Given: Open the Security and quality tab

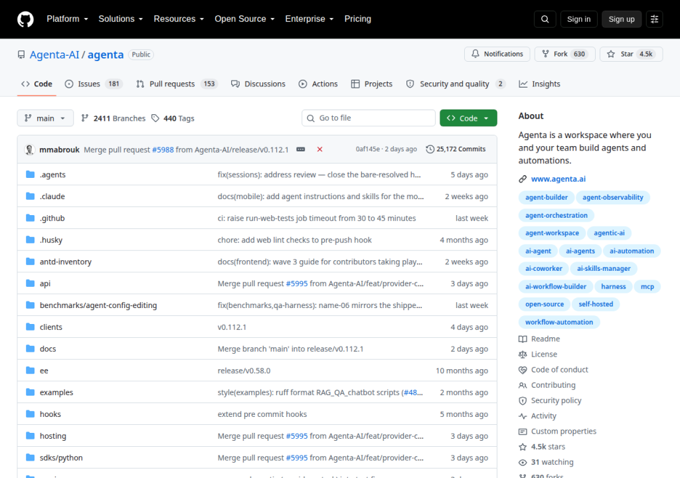Looking at the screenshot, I should 456,84.
